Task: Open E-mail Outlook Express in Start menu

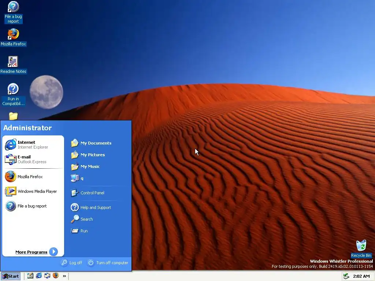Action: coord(33,159)
